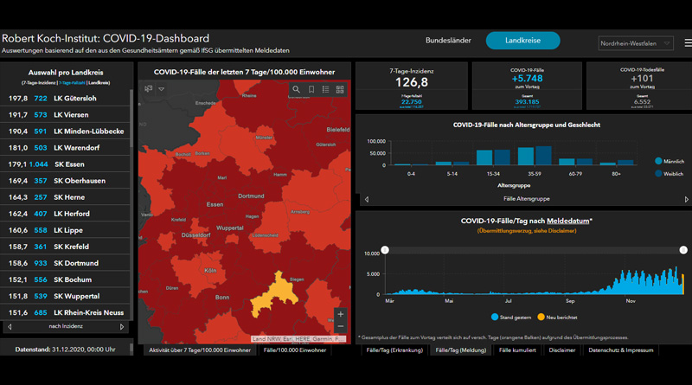The height and width of the screenshot is (385, 692).
Task: Open the hamburger menu at top right
Action: pos(688,43)
